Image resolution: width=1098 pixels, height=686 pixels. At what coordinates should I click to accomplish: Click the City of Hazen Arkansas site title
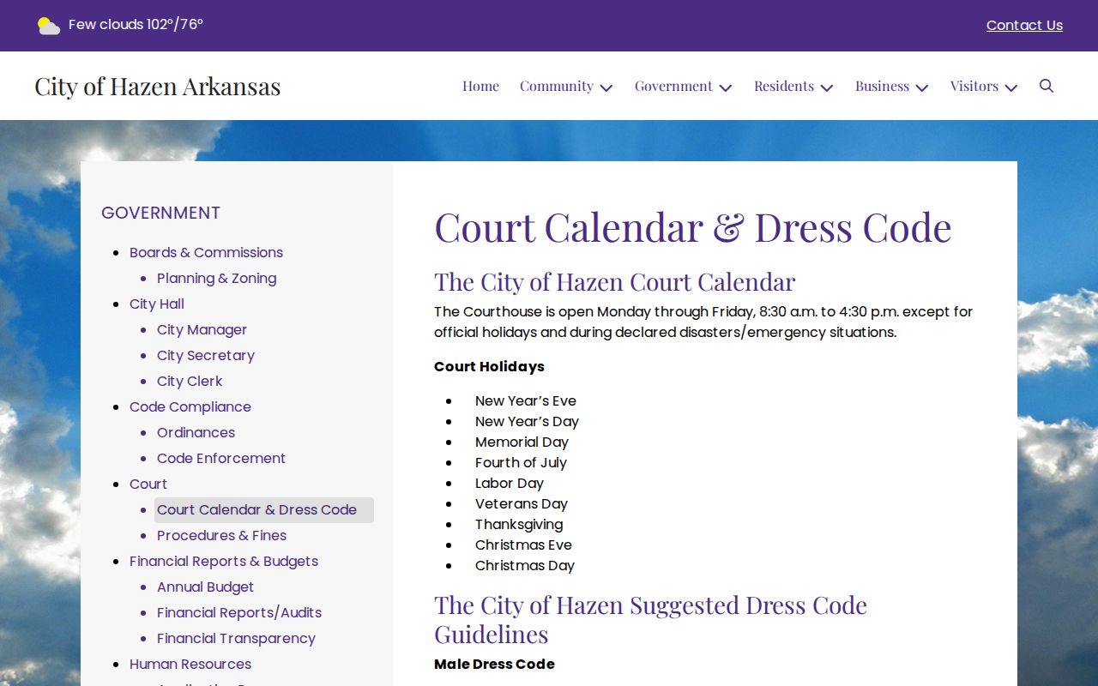[x=158, y=86]
